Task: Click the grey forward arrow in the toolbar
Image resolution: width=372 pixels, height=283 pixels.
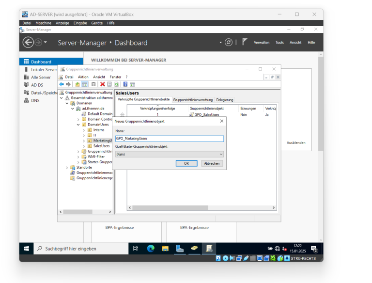Action: click(x=68, y=84)
